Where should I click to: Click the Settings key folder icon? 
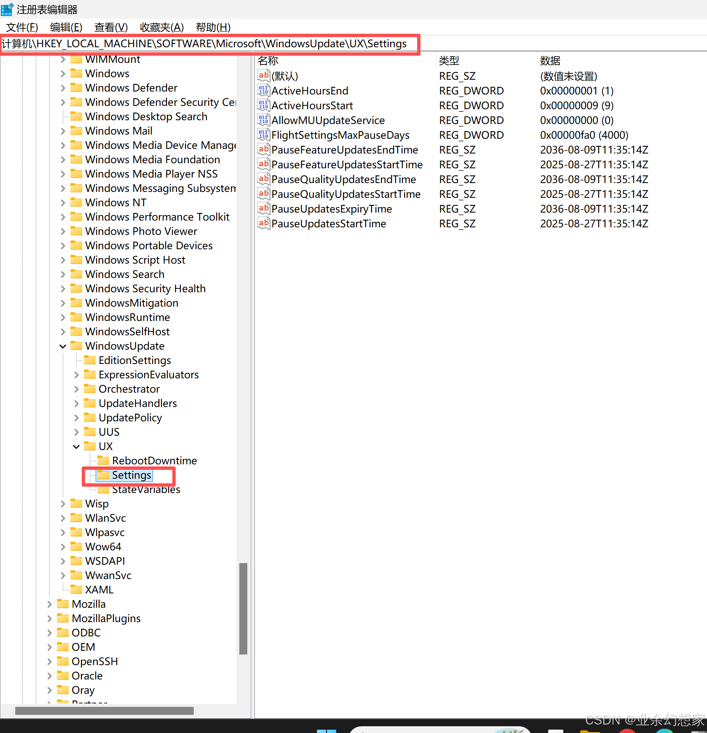(103, 475)
